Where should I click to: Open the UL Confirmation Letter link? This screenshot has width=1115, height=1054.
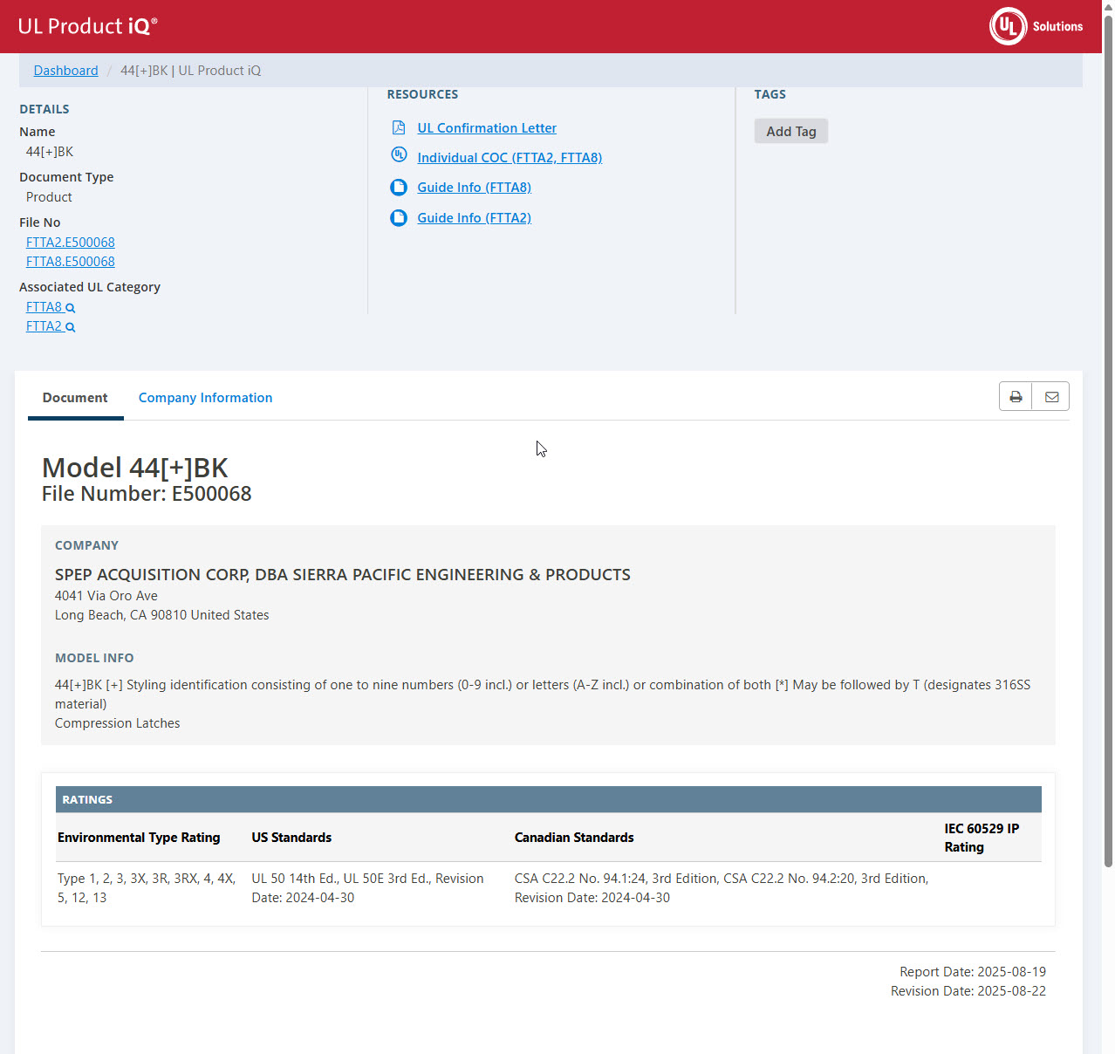click(486, 128)
